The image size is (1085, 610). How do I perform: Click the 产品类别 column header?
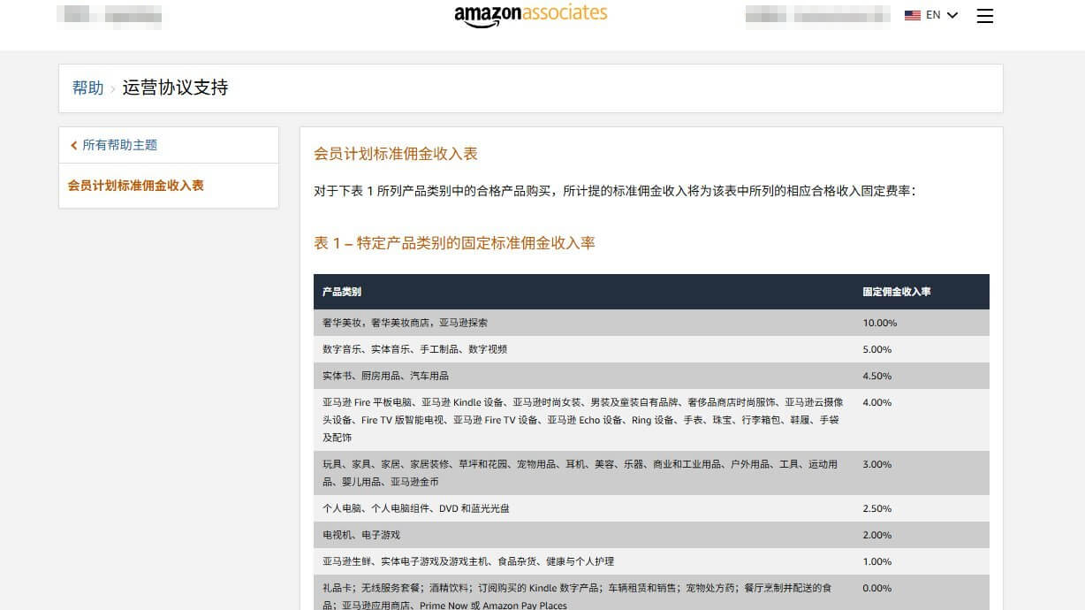pos(342,292)
